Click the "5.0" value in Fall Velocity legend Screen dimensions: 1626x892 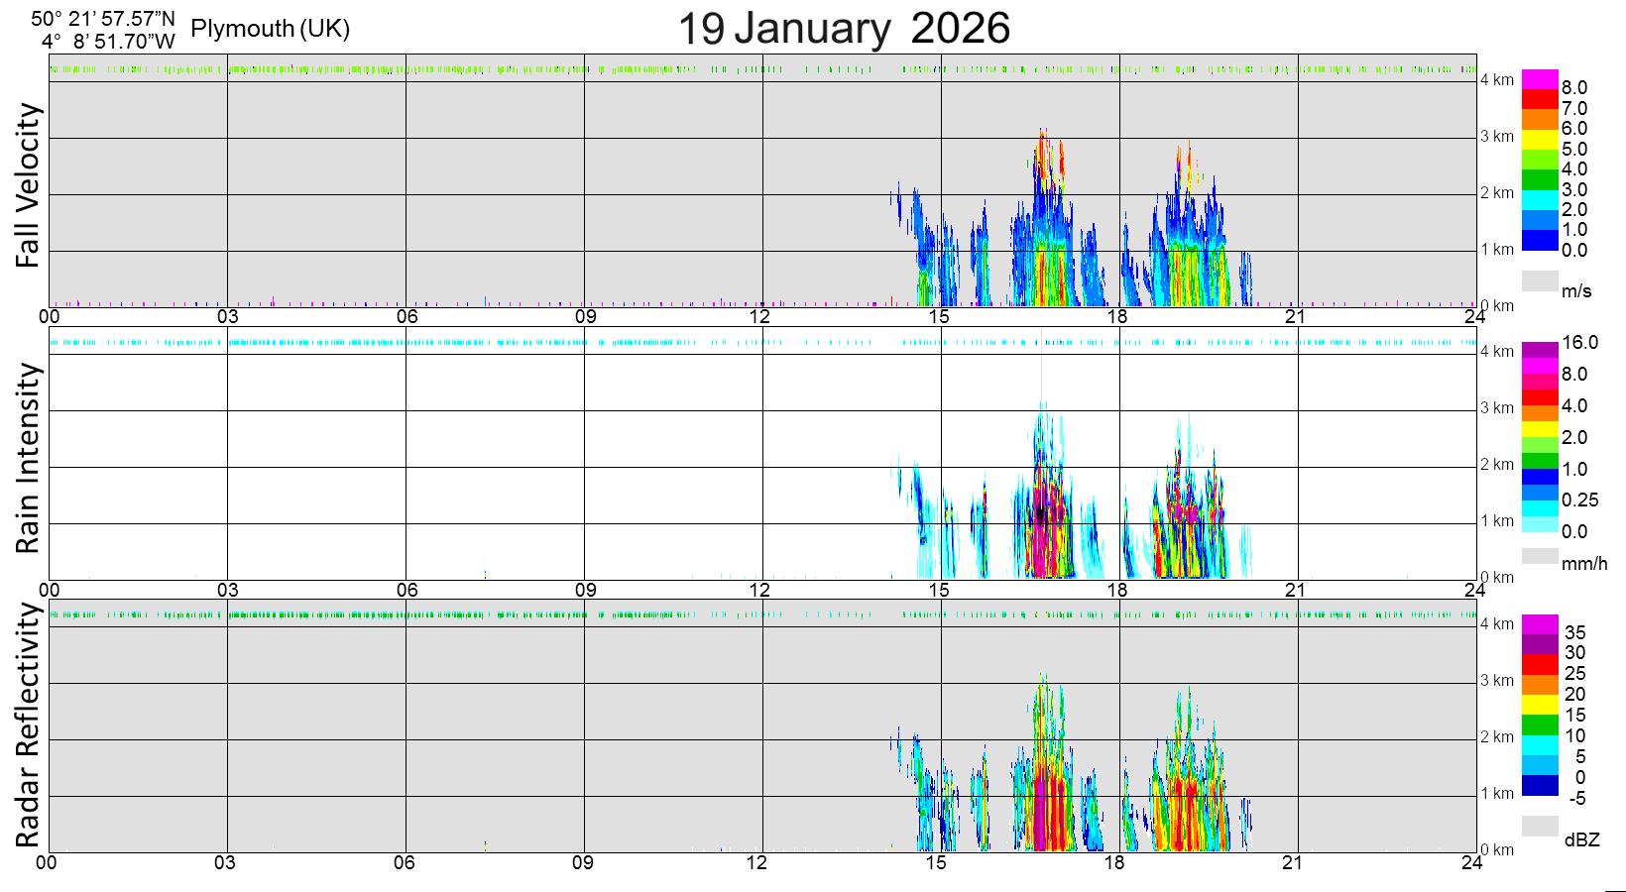[1574, 149]
